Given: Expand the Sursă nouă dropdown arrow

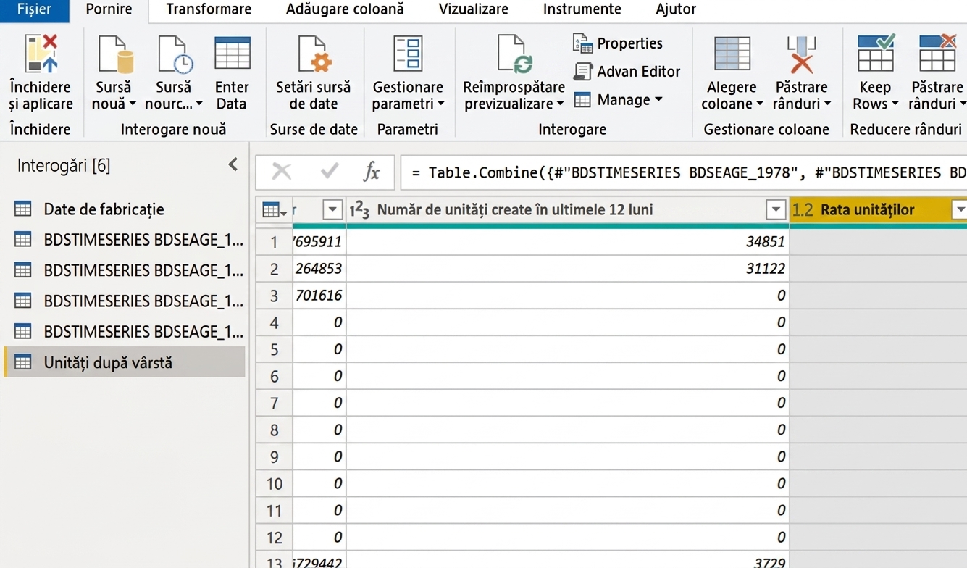Looking at the screenshot, I should 133,104.
